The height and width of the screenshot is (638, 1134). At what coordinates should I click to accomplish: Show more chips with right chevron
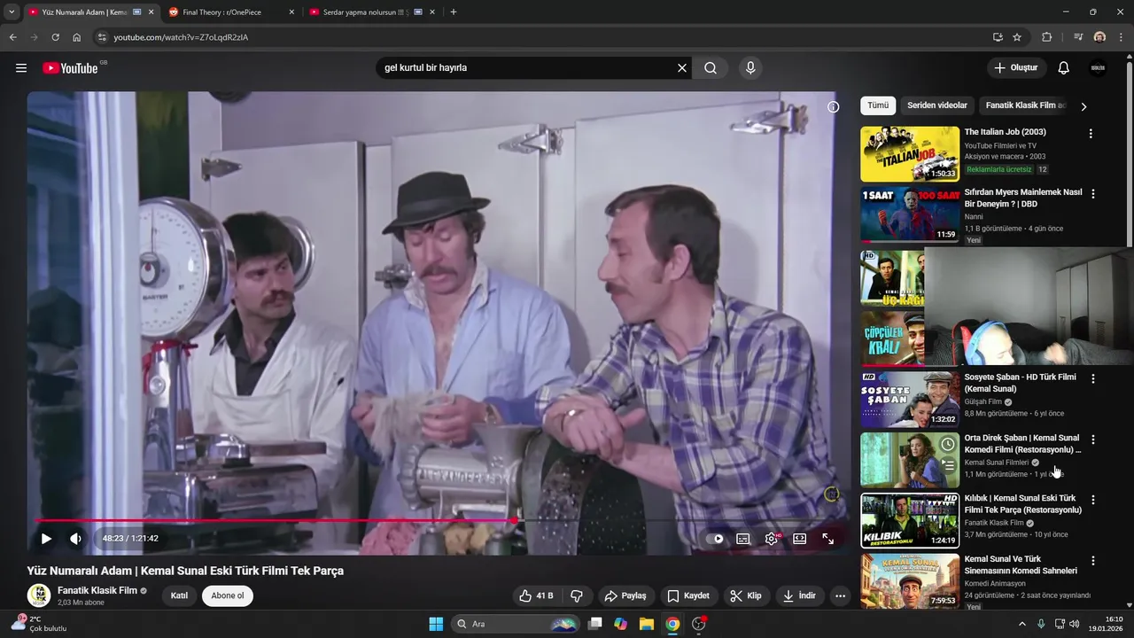(x=1084, y=106)
